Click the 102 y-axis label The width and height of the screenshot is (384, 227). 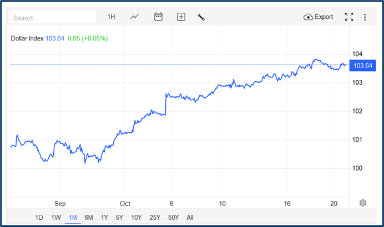[357, 111]
